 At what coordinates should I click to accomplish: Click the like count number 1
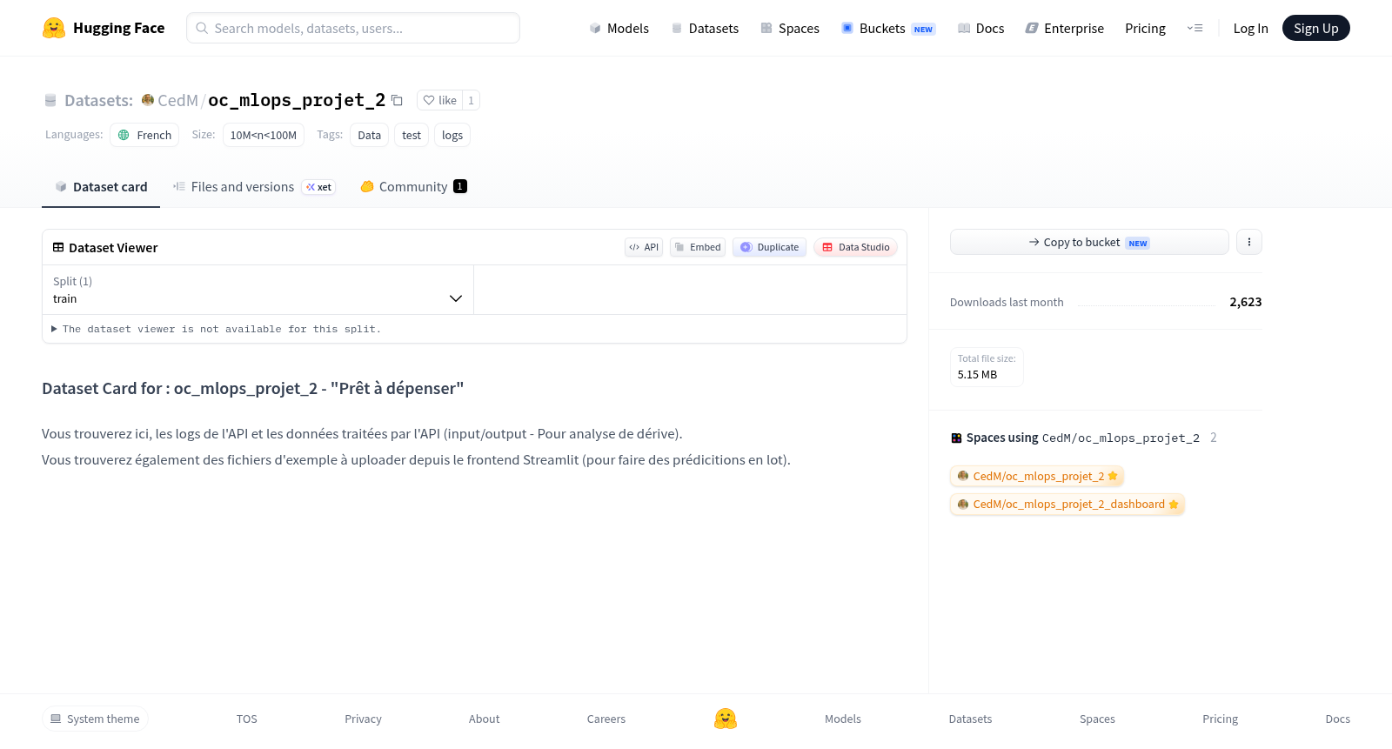pyautogui.click(x=471, y=100)
